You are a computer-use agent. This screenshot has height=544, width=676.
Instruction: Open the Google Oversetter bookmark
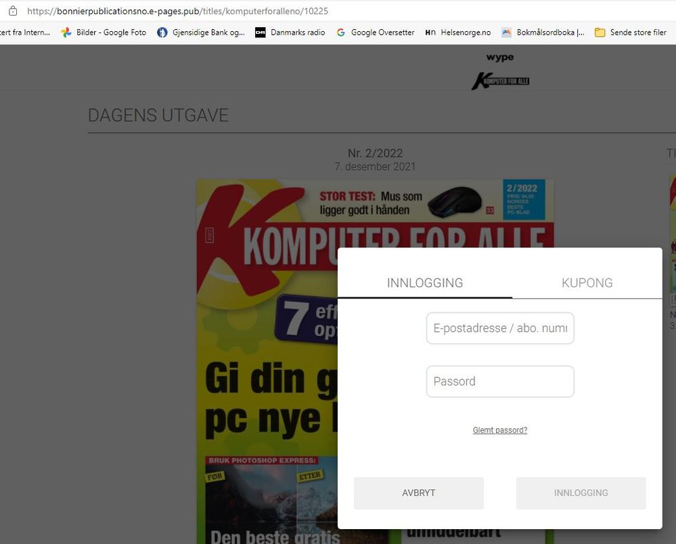[375, 32]
